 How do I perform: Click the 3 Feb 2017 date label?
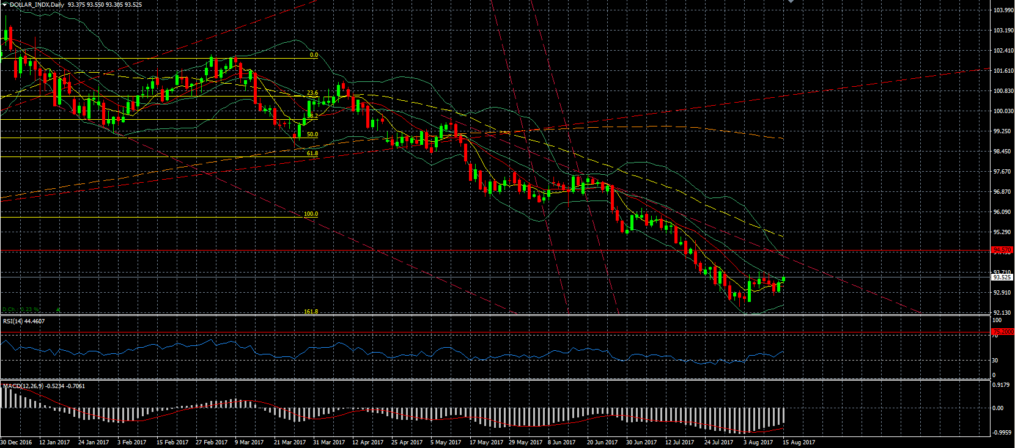click(x=131, y=442)
